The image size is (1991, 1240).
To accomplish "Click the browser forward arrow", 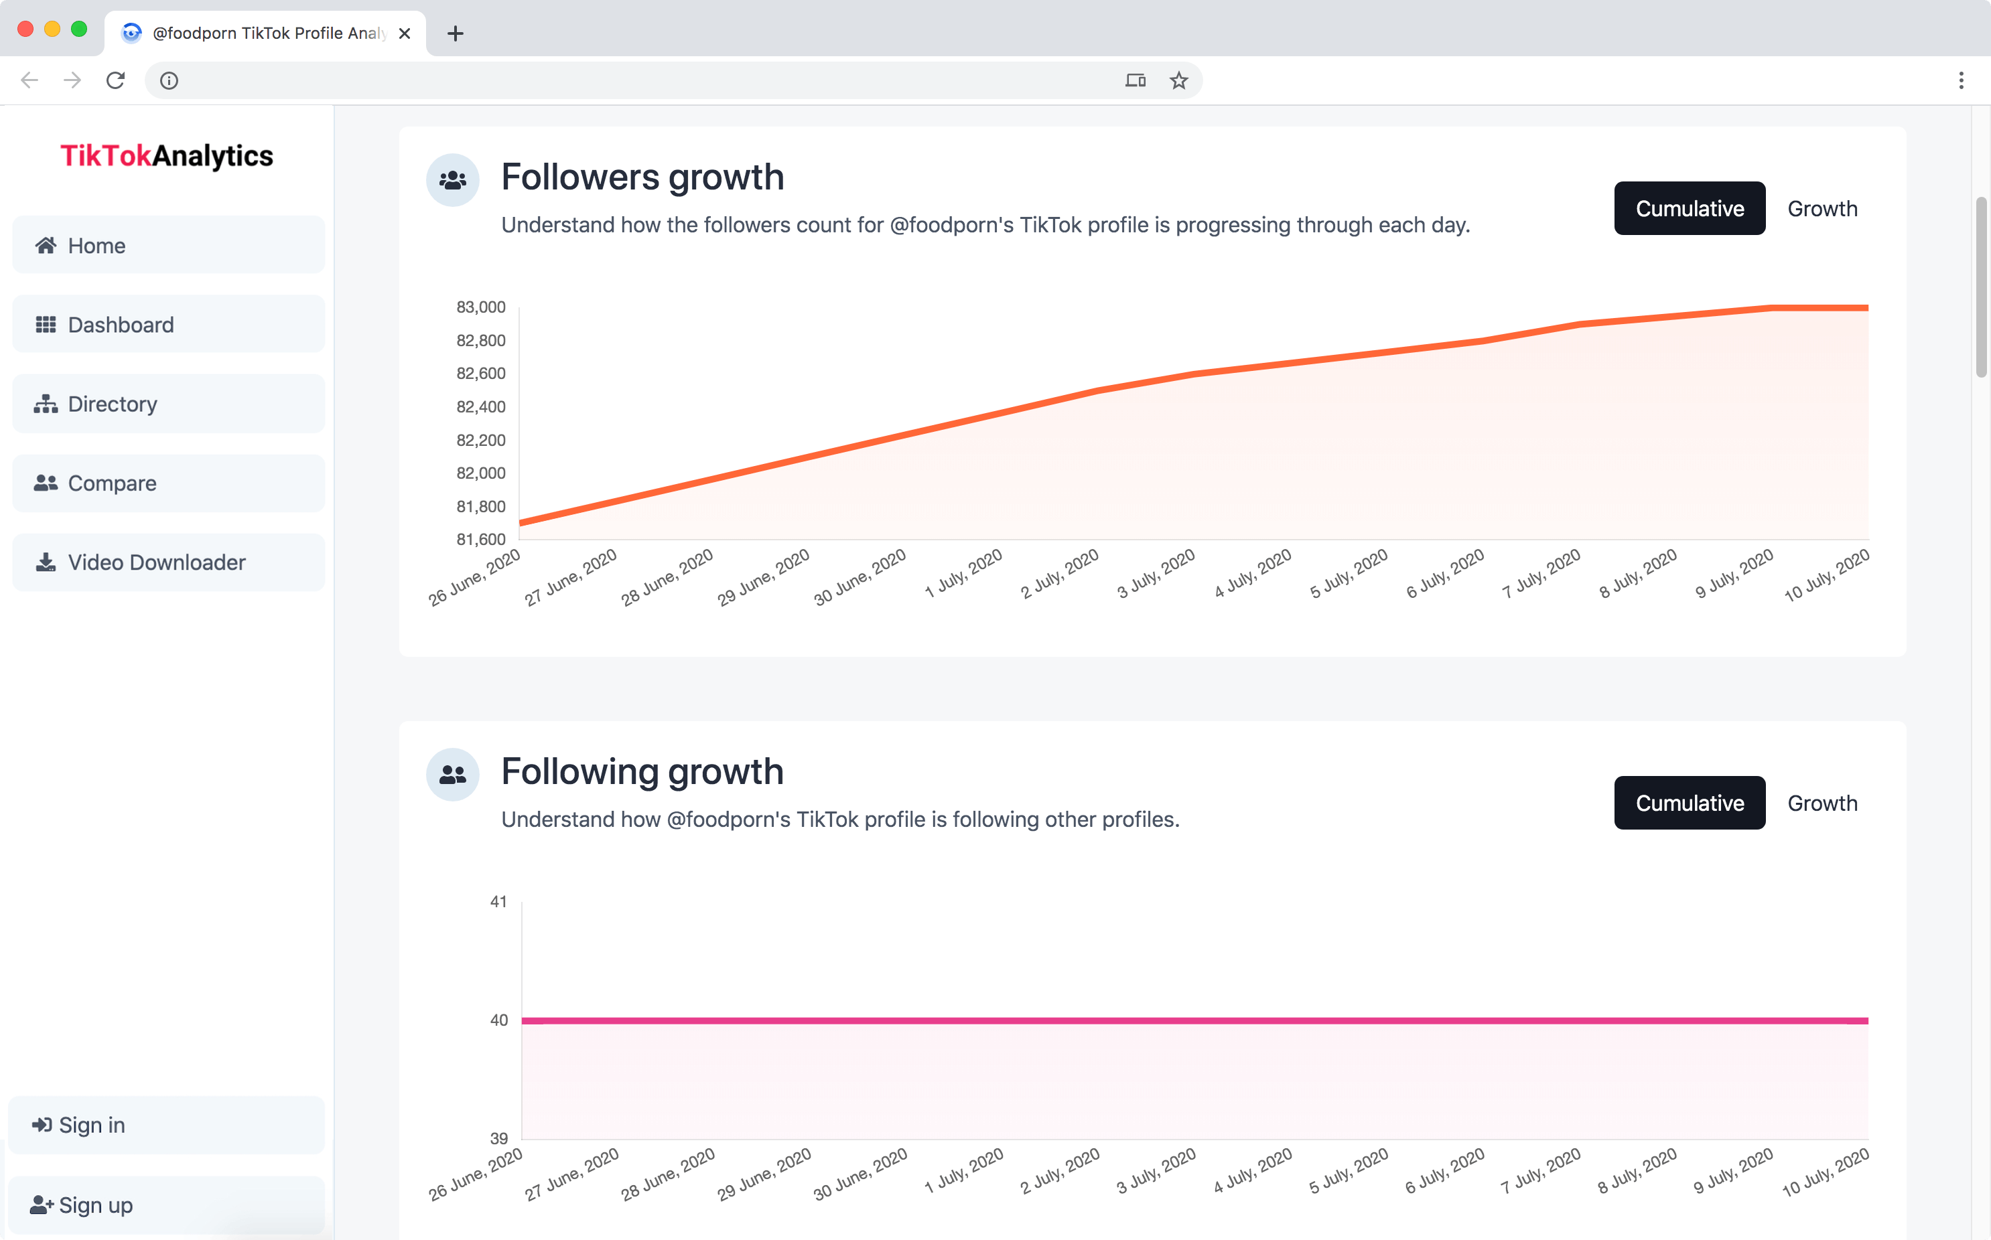I will pyautogui.click(x=72, y=80).
